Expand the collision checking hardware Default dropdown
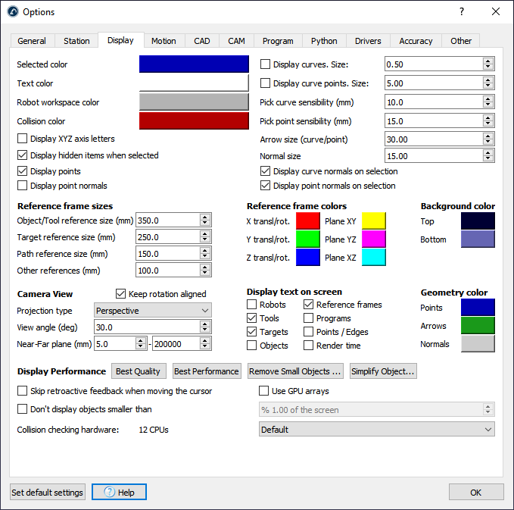This screenshot has width=514, height=510. coord(376,430)
